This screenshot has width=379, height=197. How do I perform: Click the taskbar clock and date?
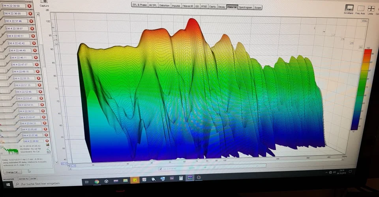click(341, 172)
